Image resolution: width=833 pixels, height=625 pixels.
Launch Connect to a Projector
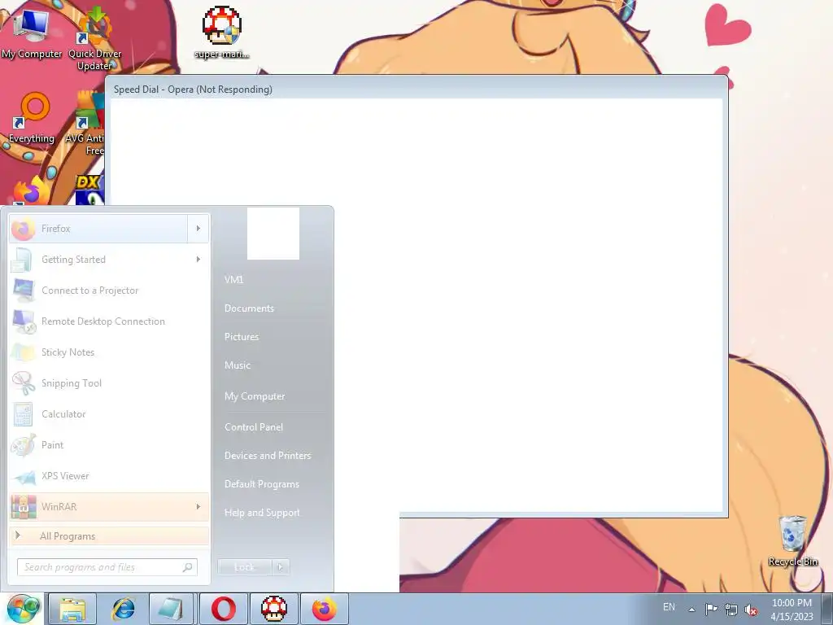109,291
